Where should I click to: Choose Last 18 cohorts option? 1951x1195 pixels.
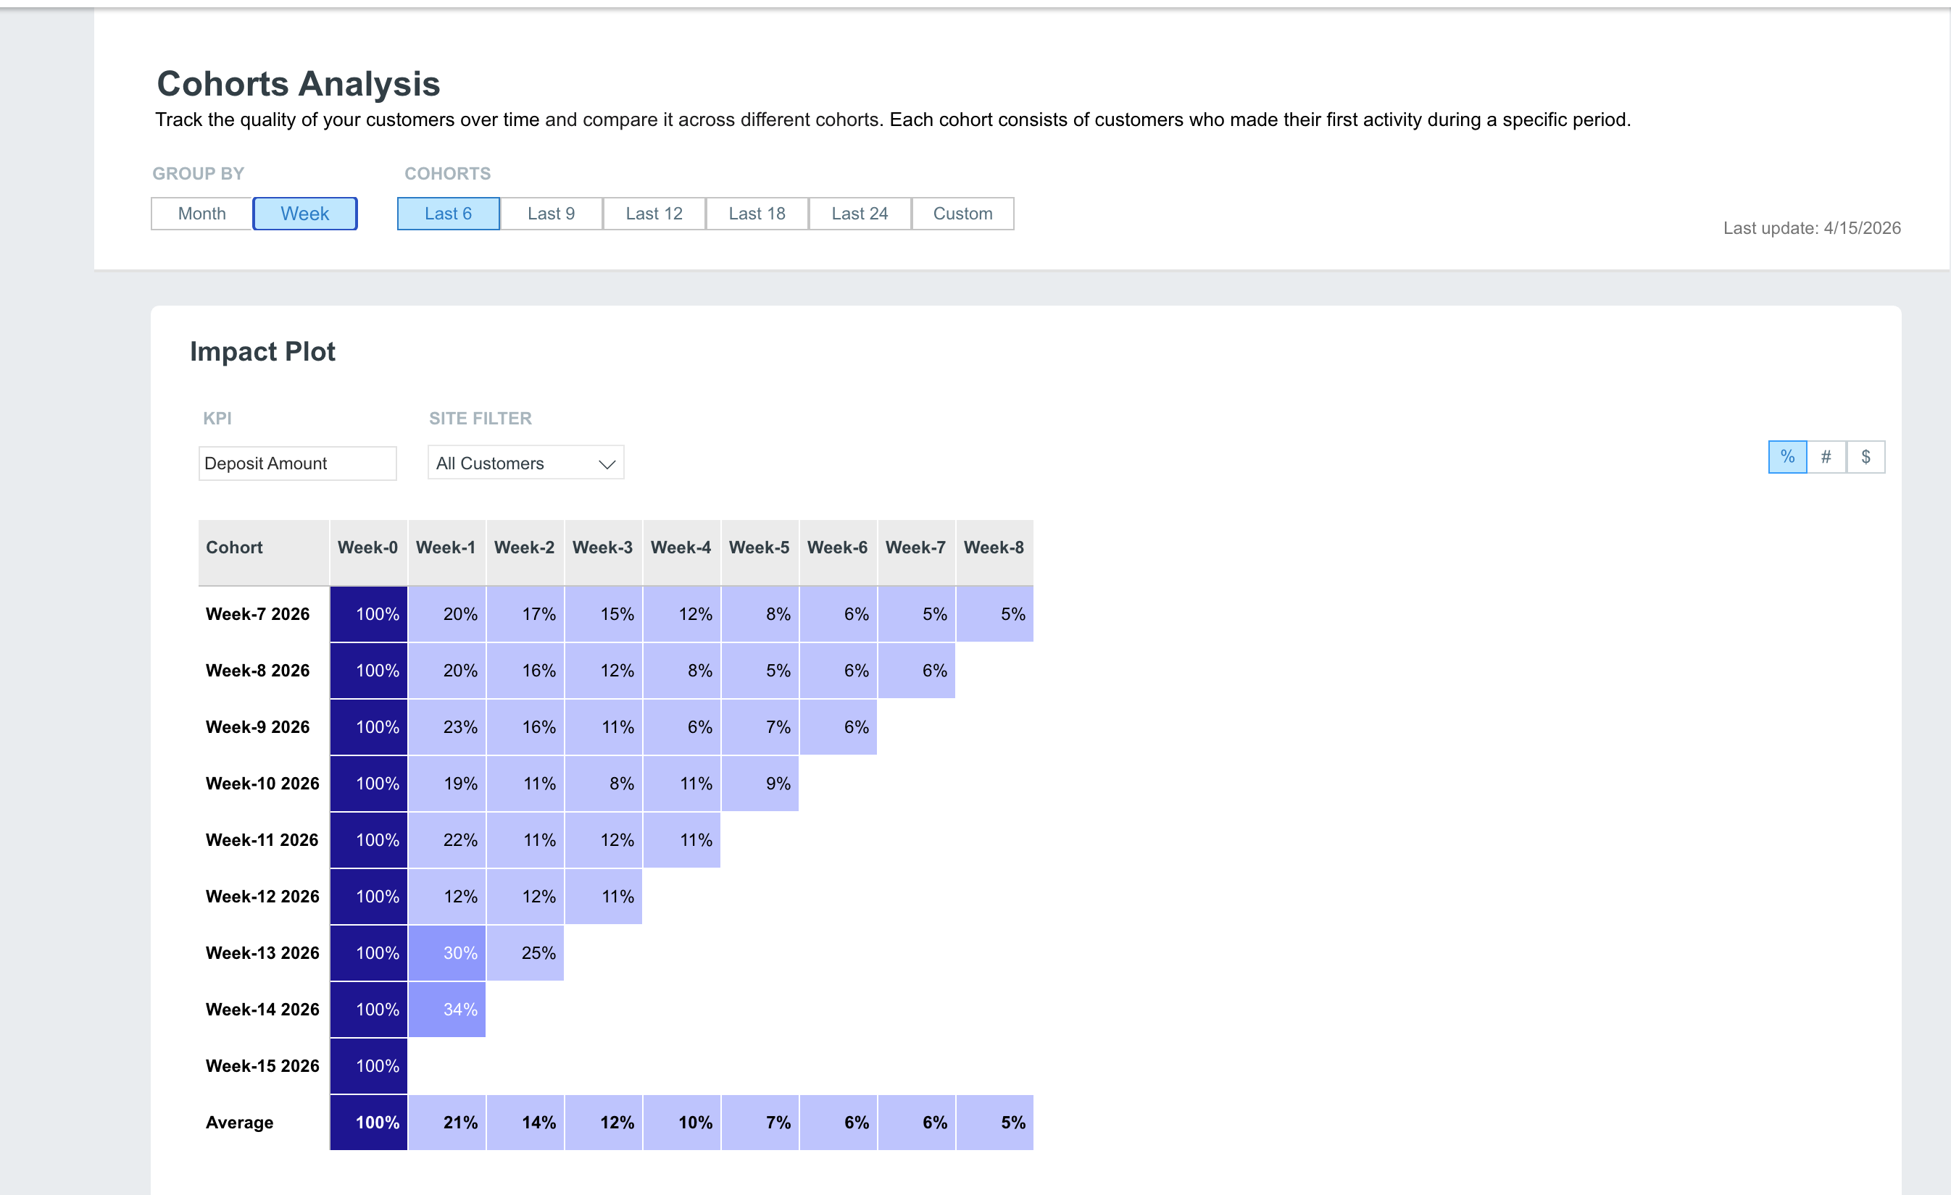757,214
